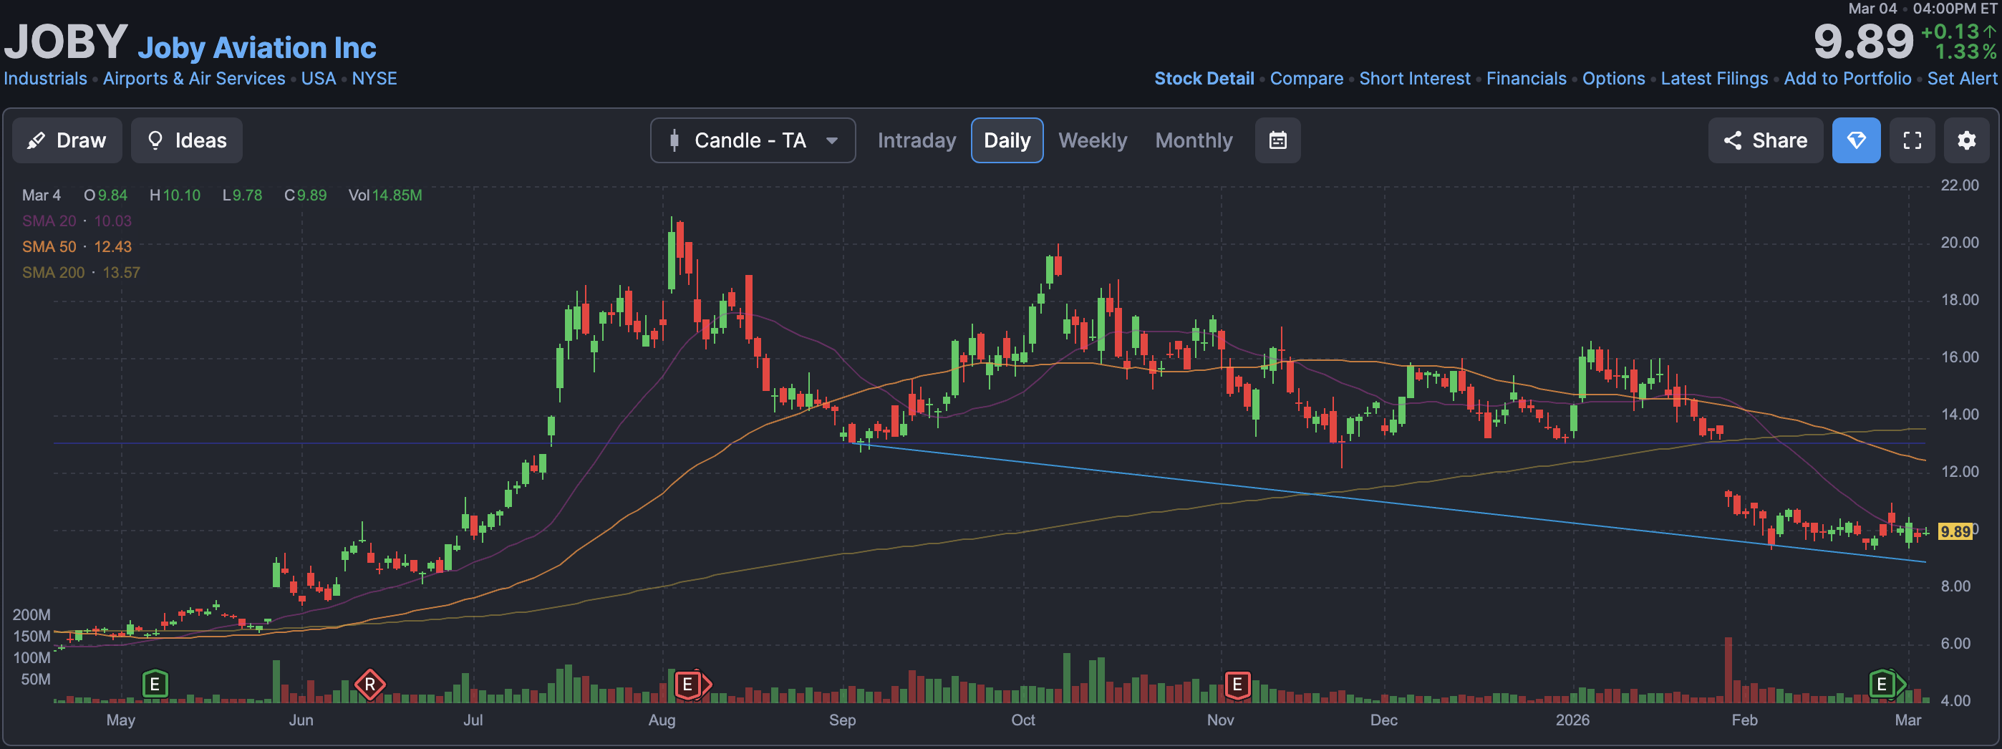Open the Options link

(x=1613, y=79)
